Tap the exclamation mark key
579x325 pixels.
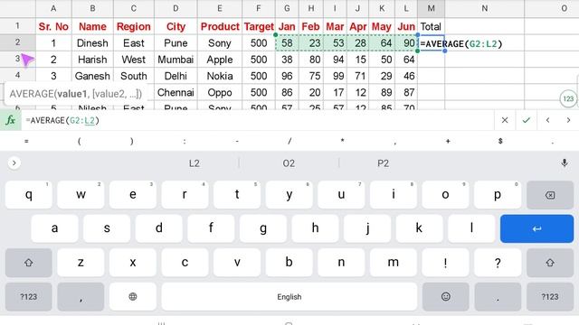(446, 263)
